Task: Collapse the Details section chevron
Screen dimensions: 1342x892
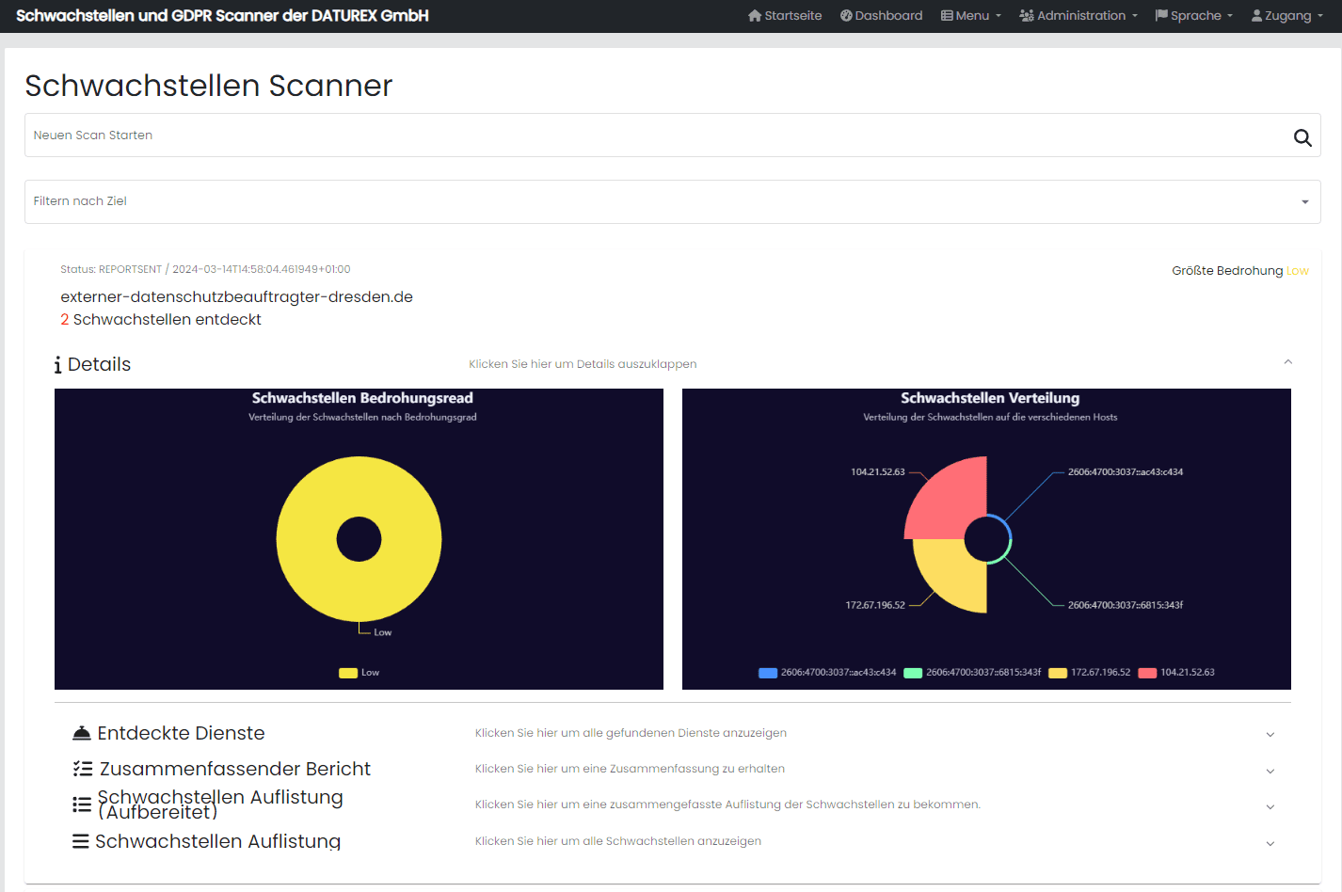Action: click(x=1287, y=362)
